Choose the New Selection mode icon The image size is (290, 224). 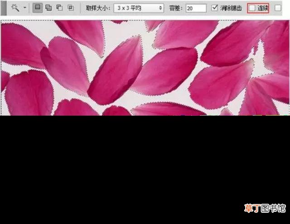point(38,8)
